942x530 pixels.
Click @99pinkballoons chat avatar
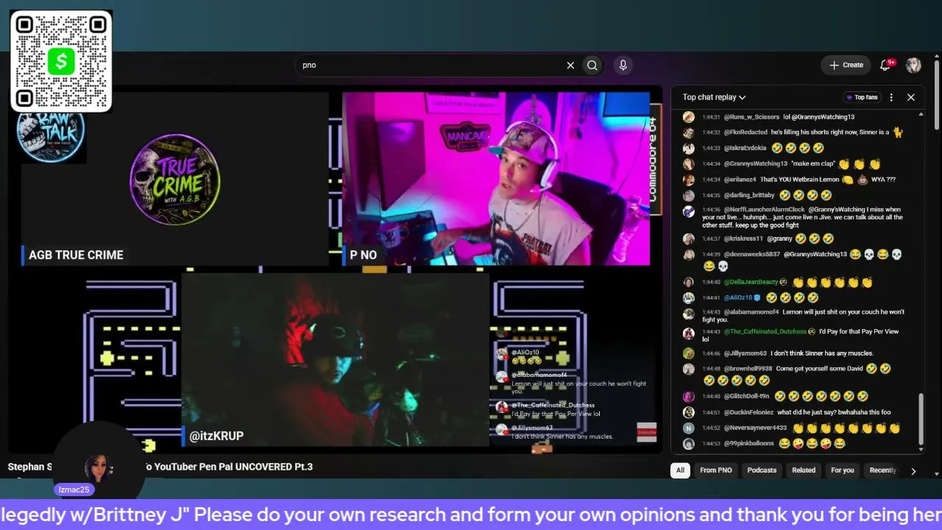[x=689, y=443]
